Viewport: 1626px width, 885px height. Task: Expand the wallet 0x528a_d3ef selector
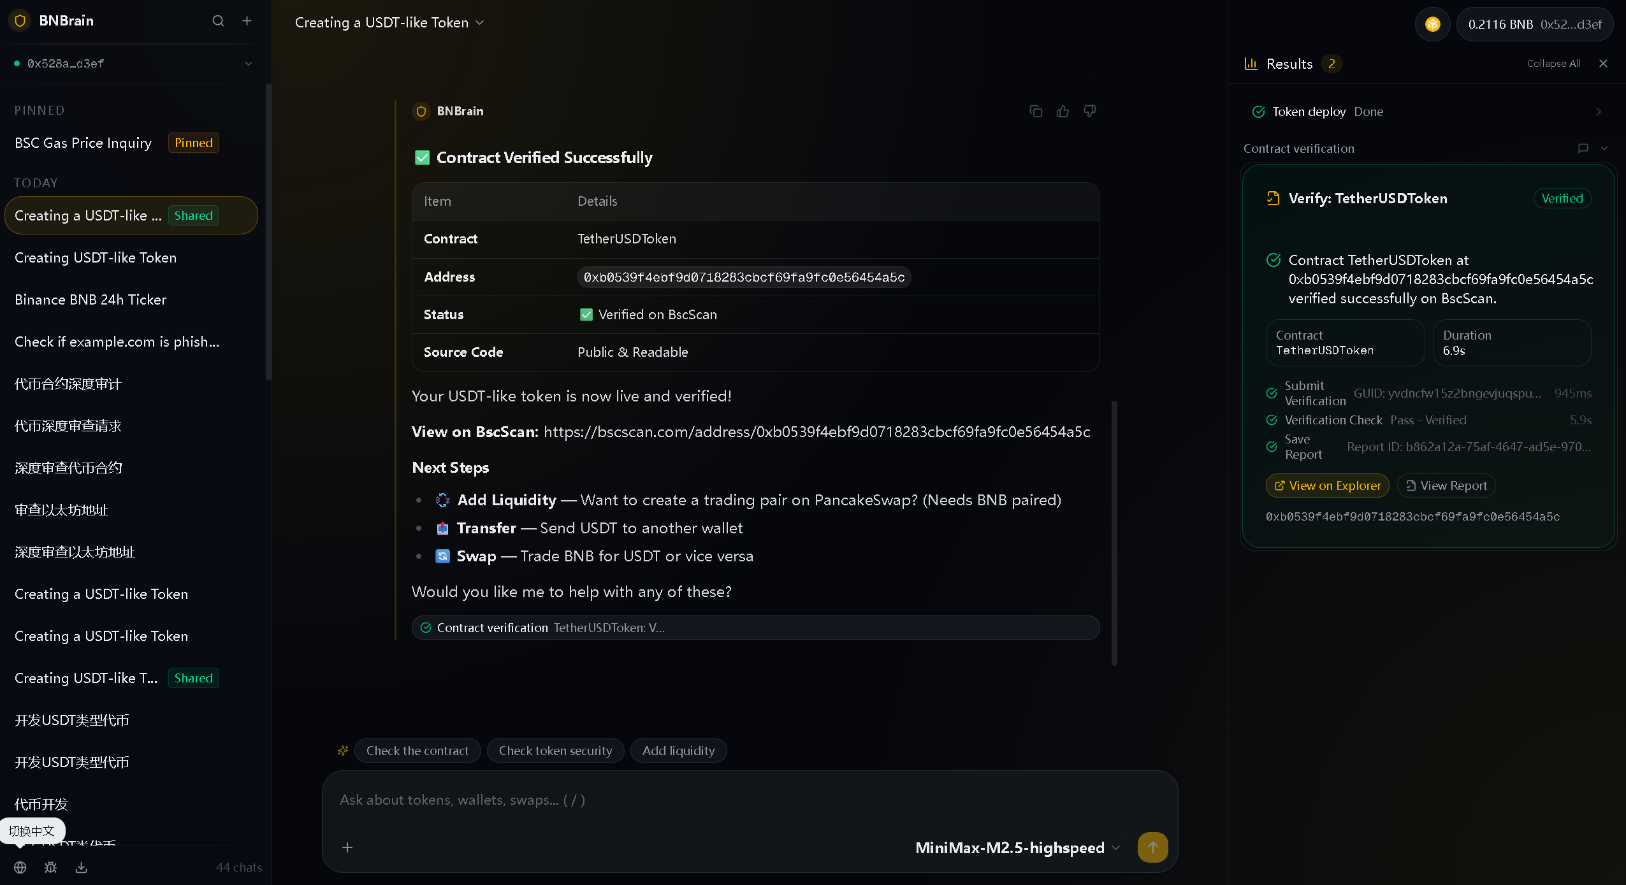click(x=248, y=63)
